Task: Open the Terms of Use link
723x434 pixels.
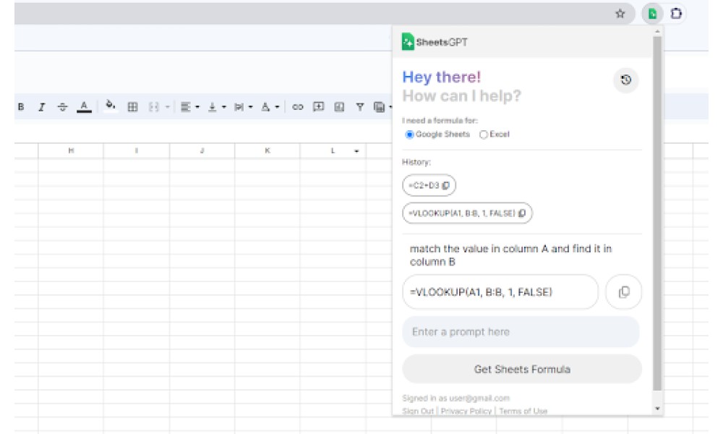Action: tap(523, 411)
